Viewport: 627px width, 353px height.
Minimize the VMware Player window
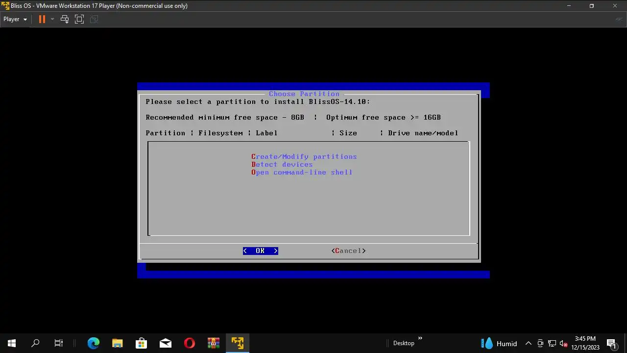pyautogui.click(x=569, y=6)
